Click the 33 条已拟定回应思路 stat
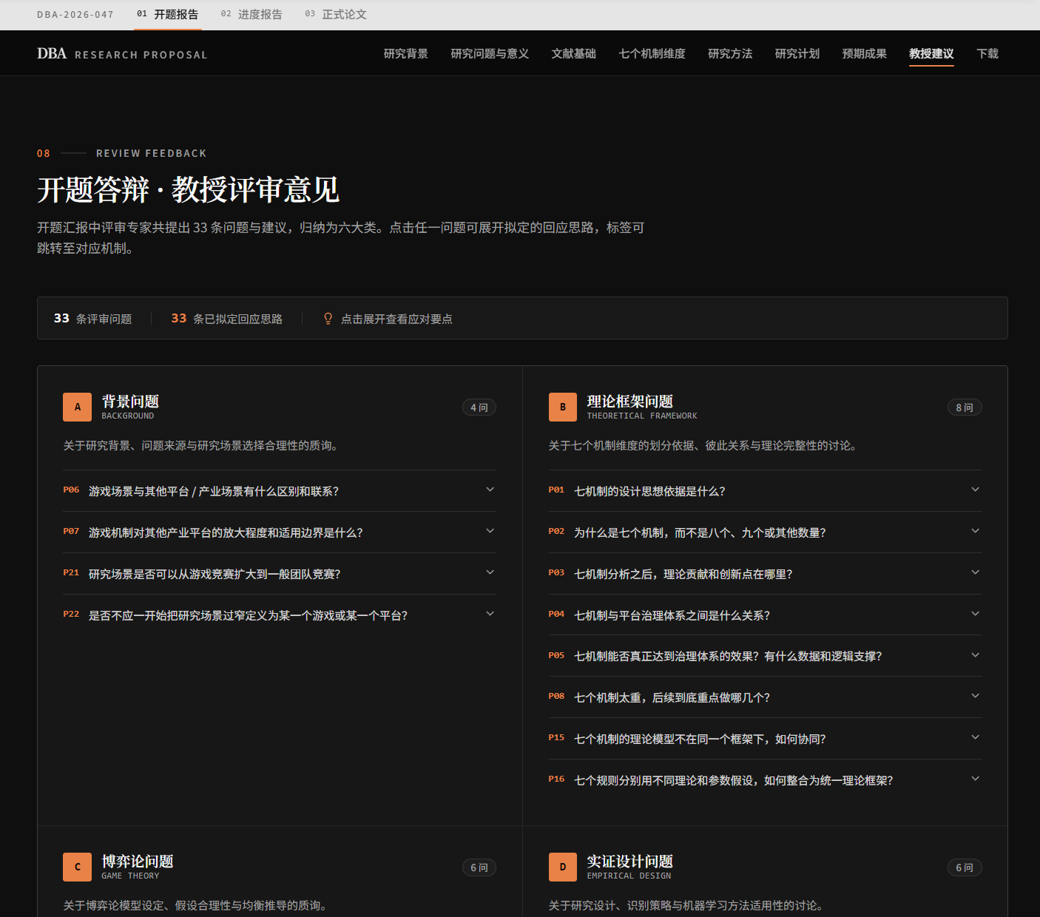 [x=227, y=319]
